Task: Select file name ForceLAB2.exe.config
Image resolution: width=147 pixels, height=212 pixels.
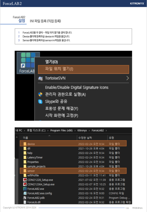Action: 40,193
